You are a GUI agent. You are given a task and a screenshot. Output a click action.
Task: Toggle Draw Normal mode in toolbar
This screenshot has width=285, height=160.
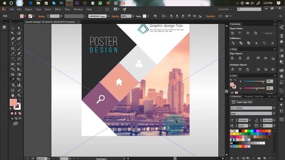click(x=12, y=119)
